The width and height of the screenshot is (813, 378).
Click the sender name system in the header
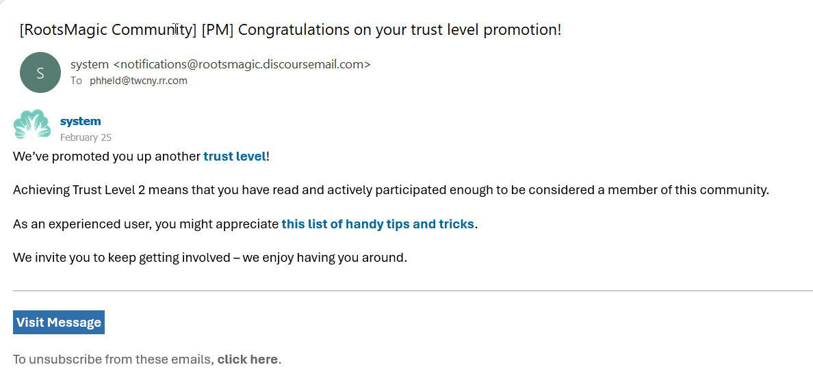(x=89, y=64)
